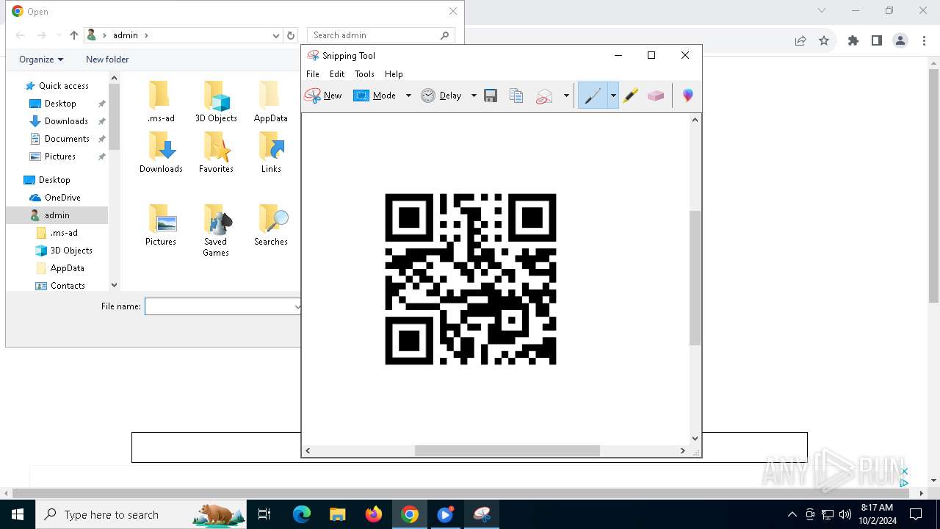
Task: Open Pen options dropdown arrow
Action: [613, 96]
